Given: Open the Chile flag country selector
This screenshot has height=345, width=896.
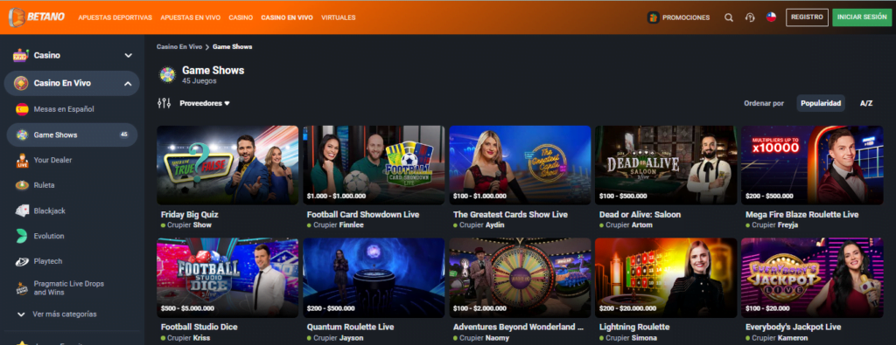Looking at the screenshot, I should (771, 17).
